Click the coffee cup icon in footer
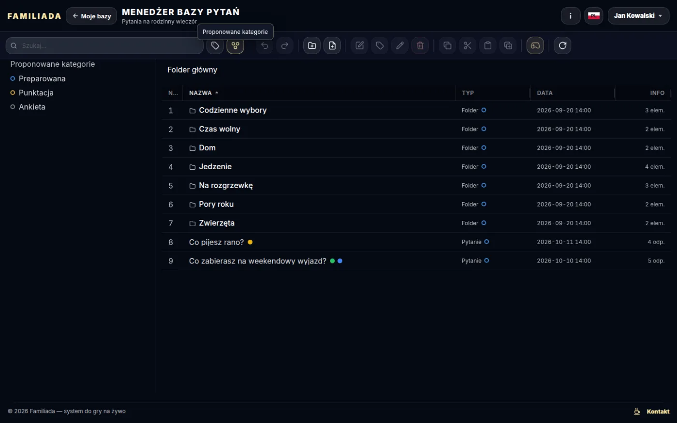 click(637, 411)
